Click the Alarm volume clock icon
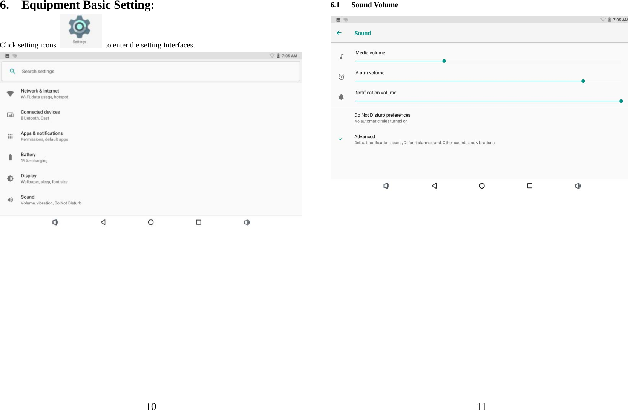The image size is (628, 410). pos(341,77)
